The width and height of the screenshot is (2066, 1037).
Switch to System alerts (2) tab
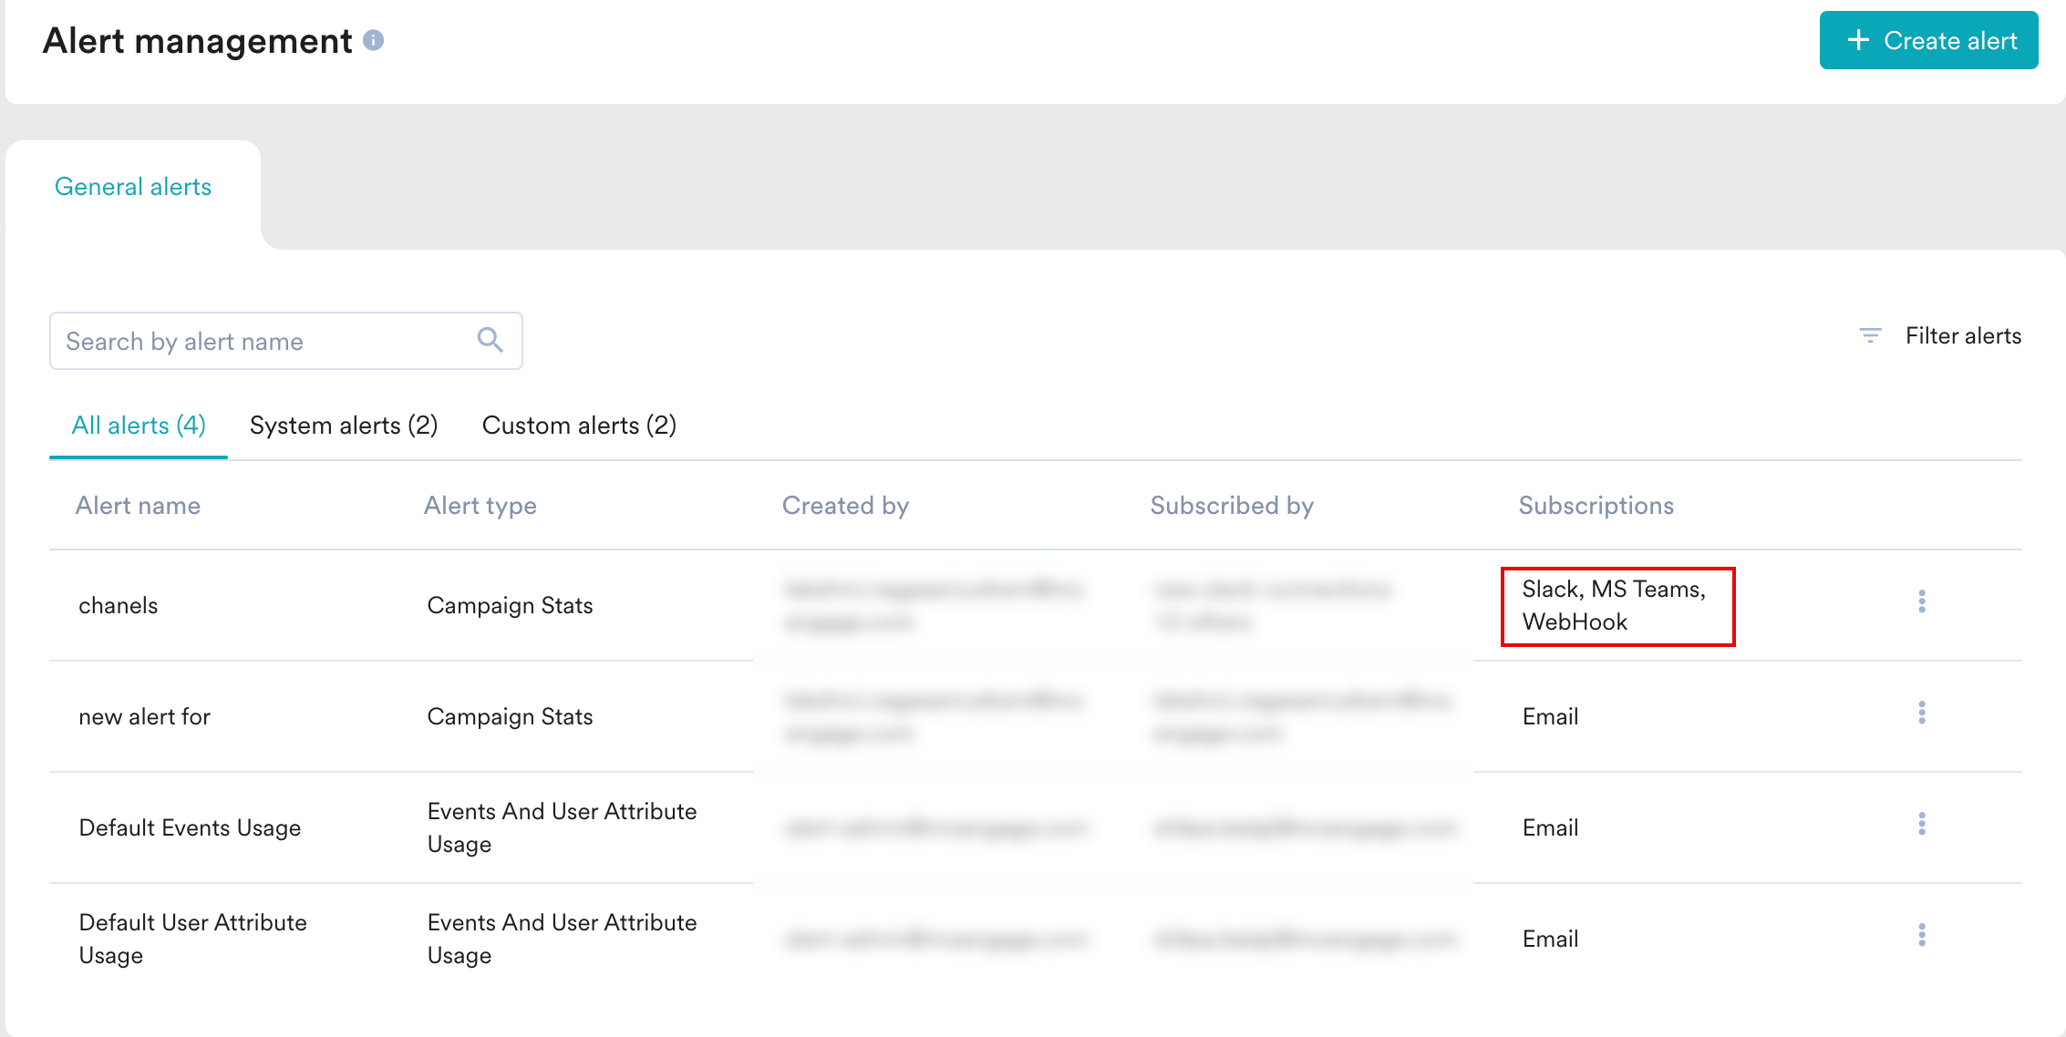pyautogui.click(x=344, y=426)
